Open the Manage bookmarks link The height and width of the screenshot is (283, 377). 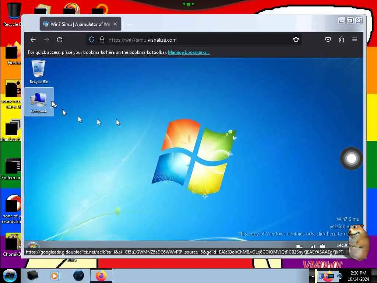tap(189, 52)
